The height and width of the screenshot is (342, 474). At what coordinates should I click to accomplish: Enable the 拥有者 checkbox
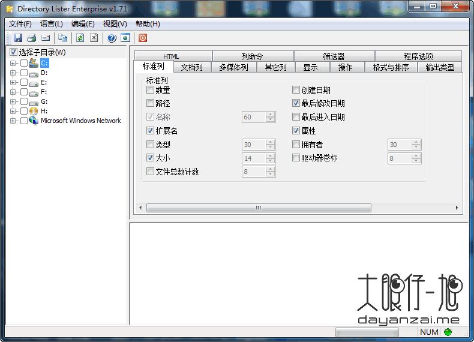coord(296,144)
